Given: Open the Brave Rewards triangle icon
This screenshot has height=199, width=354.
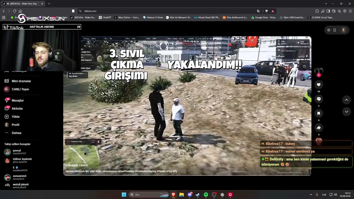Looking at the screenshot, I should (x=272, y=11).
